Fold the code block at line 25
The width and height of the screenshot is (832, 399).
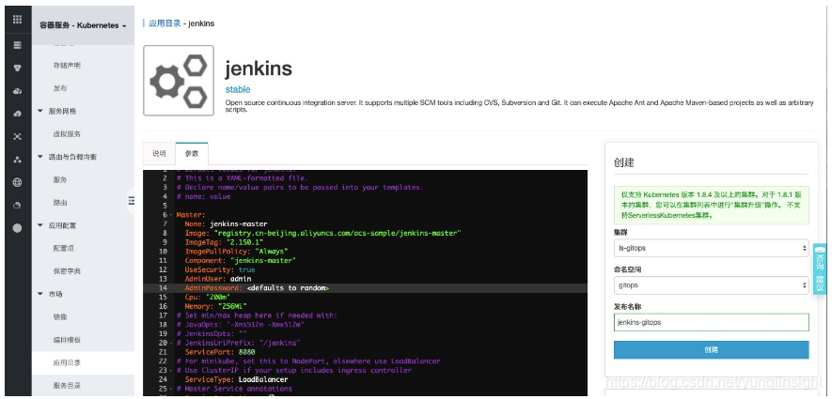[171, 389]
